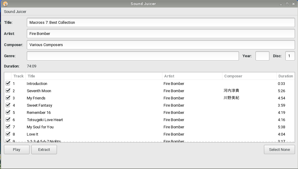Click the Extract button
The image size is (298, 169).
[44, 150]
